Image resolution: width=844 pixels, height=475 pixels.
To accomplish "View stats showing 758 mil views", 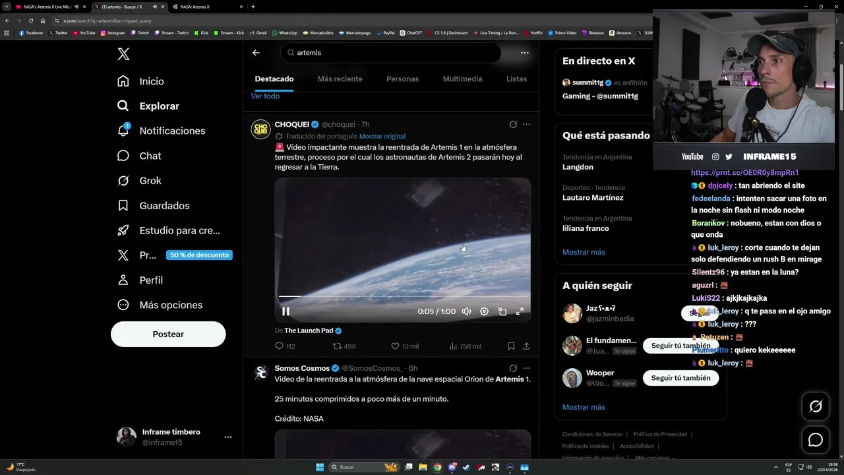I will click(465, 346).
